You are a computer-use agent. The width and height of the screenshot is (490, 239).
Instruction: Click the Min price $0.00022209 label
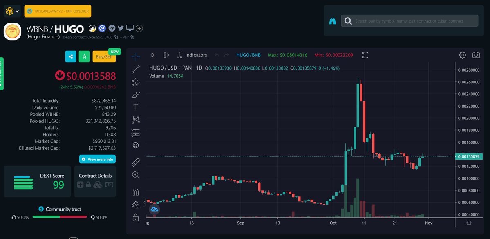[x=334, y=55]
